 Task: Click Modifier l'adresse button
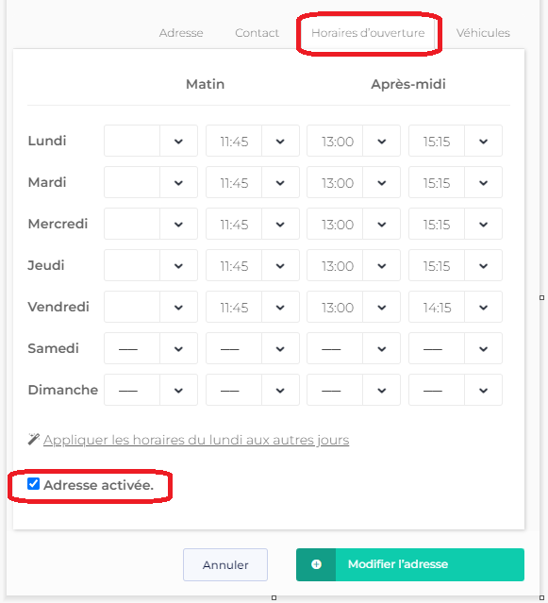coord(410,564)
